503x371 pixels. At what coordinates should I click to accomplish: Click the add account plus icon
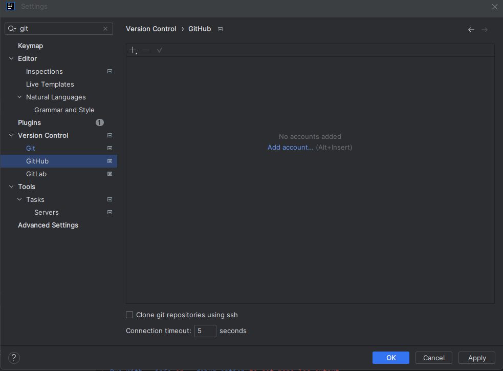133,50
